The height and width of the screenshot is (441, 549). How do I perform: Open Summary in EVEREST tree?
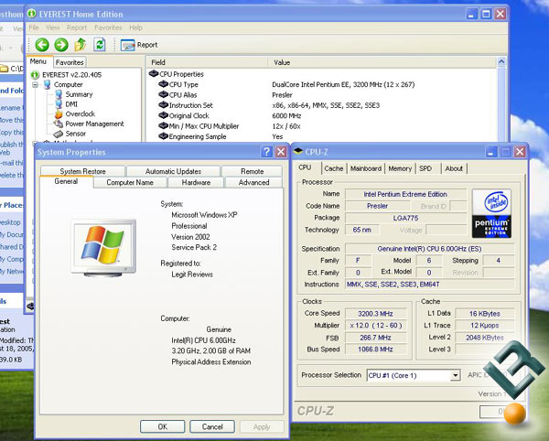pos(79,94)
